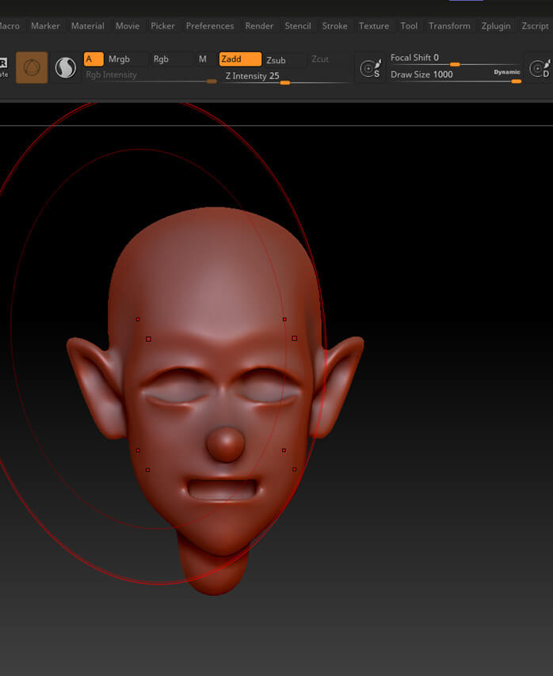
Task: Toggle Zadd sculpting mode
Action: [239, 59]
